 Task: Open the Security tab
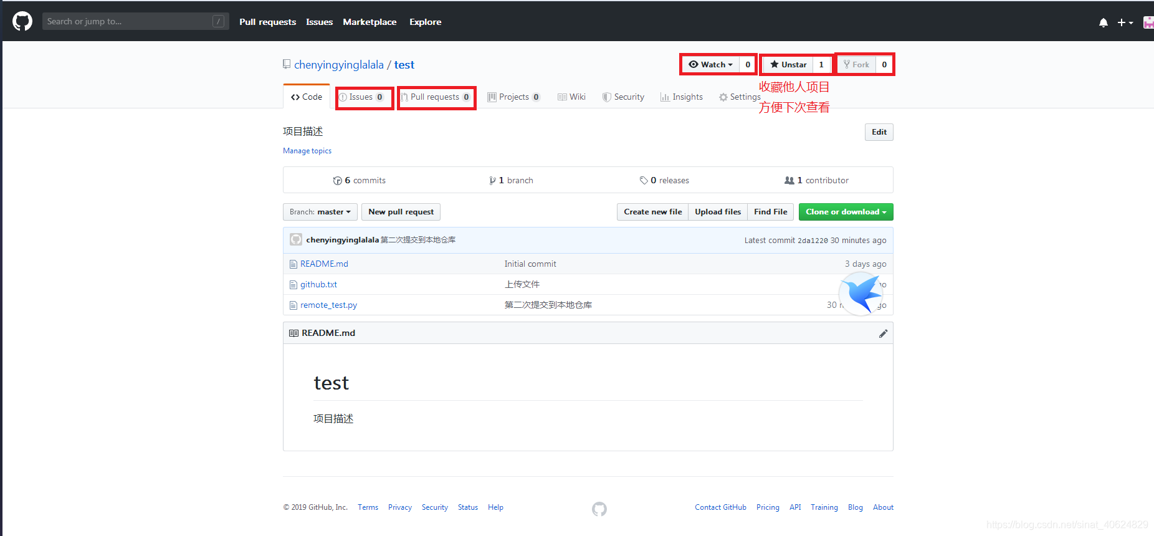pos(623,97)
